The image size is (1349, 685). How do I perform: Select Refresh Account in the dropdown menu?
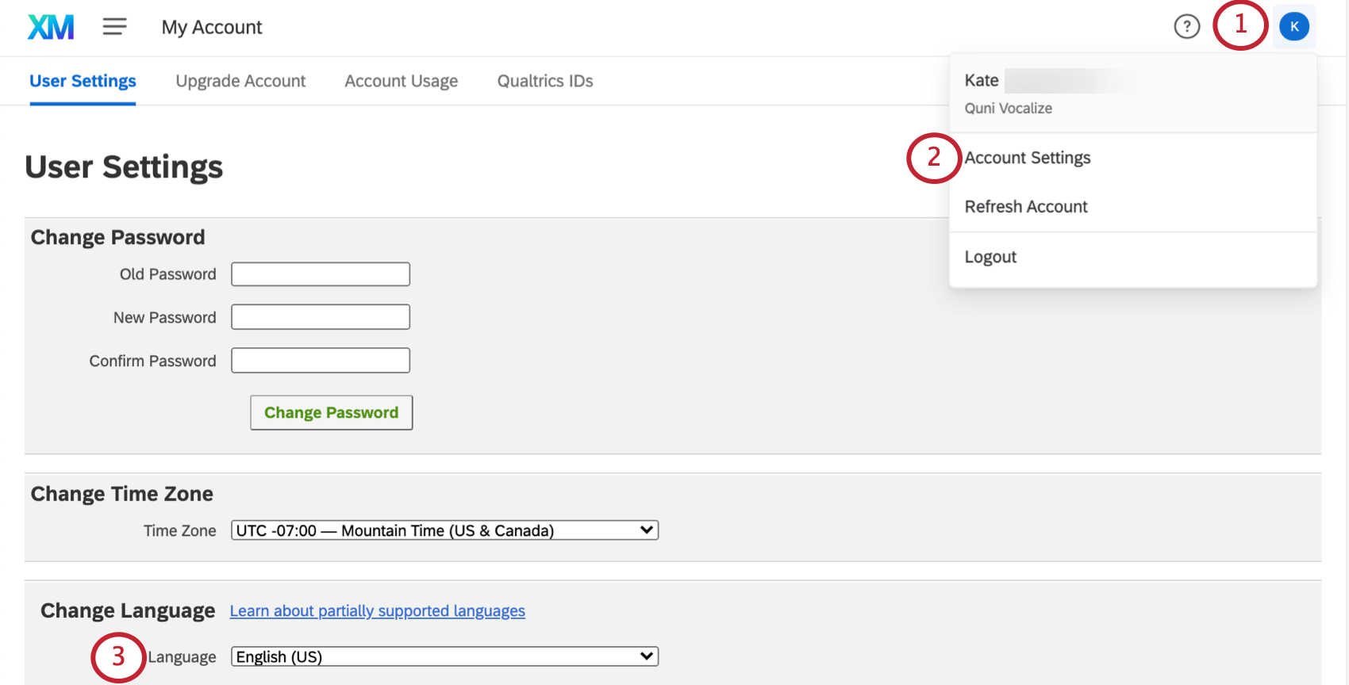[1025, 207]
